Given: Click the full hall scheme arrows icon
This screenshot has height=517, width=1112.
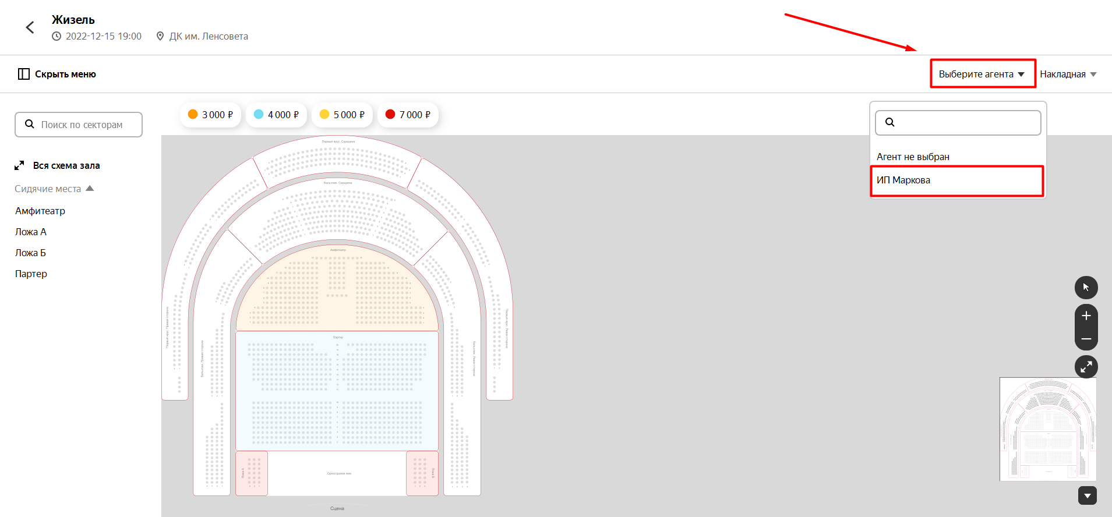Looking at the screenshot, I should [19, 166].
